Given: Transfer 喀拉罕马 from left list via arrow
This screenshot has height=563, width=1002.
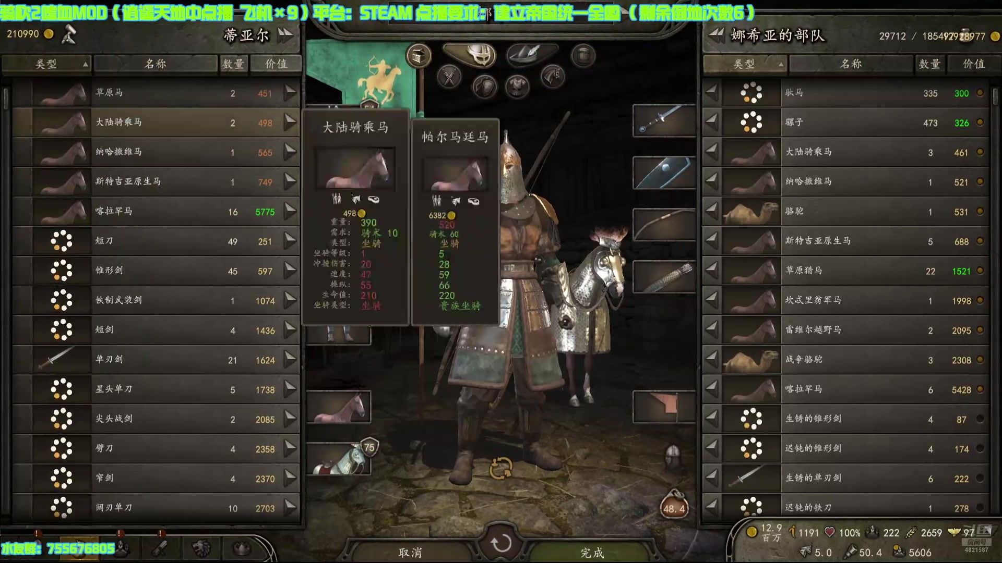Looking at the screenshot, I should tap(290, 212).
